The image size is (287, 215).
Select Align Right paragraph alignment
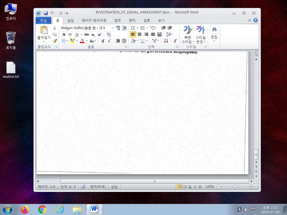click(x=146, y=34)
